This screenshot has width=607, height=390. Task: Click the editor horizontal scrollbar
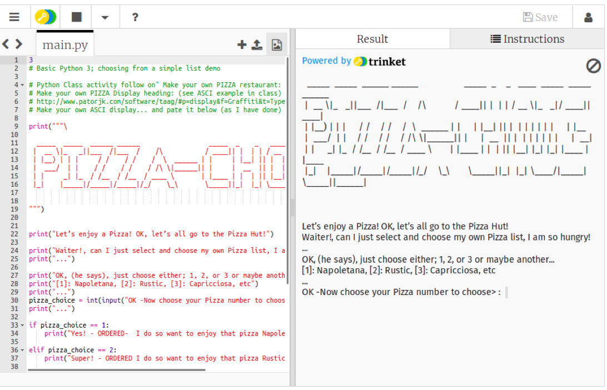pos(117,370)
